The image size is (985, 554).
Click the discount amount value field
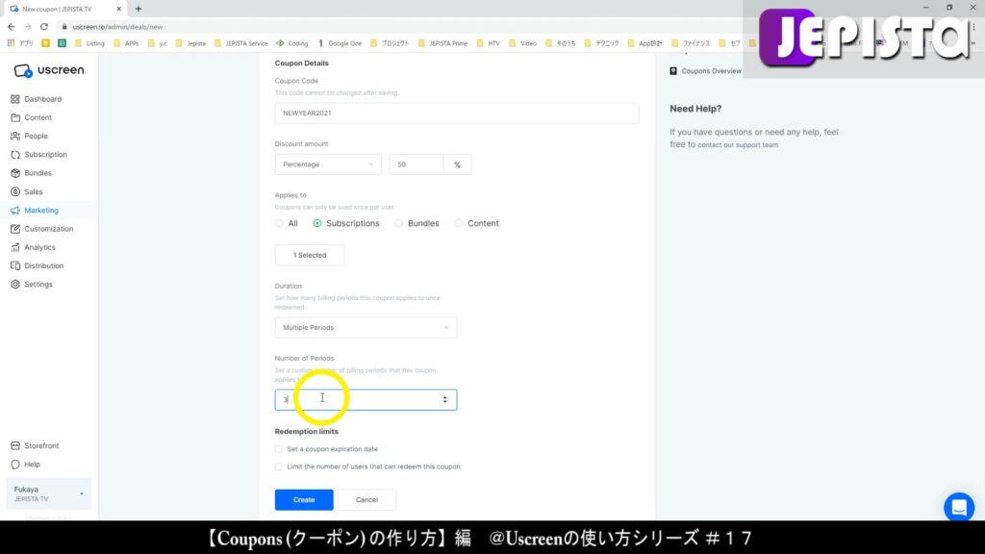point(417,164)
